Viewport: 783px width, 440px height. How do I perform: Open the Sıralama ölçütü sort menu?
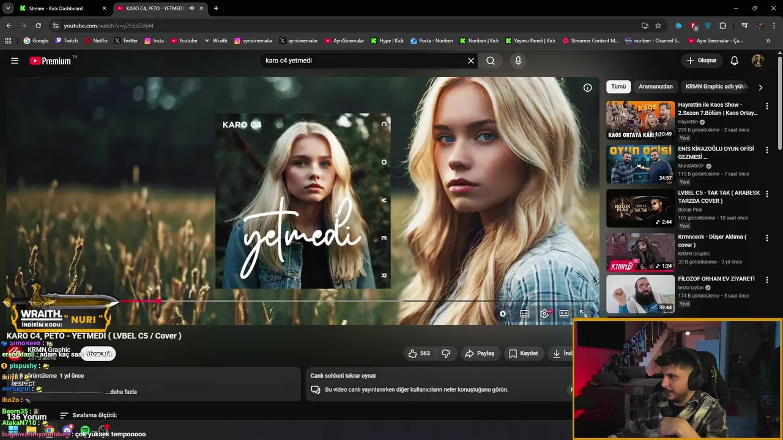tap(89, 416)
